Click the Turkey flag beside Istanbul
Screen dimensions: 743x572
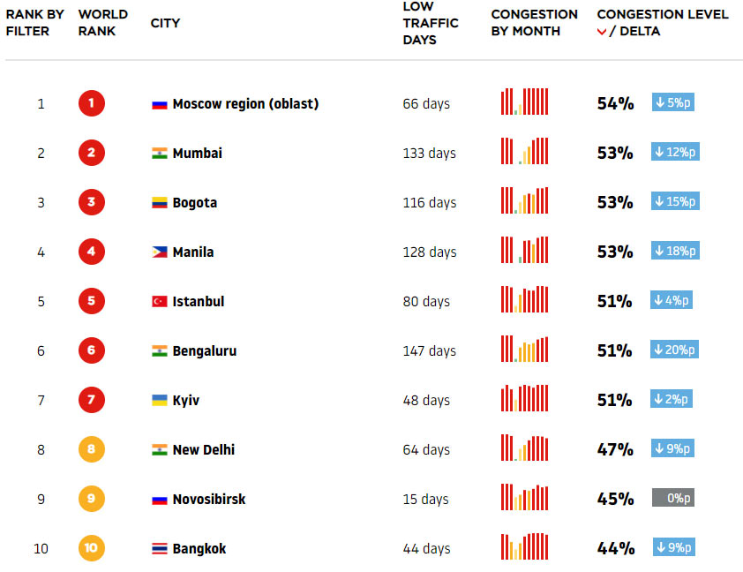[x=159, y=302]
